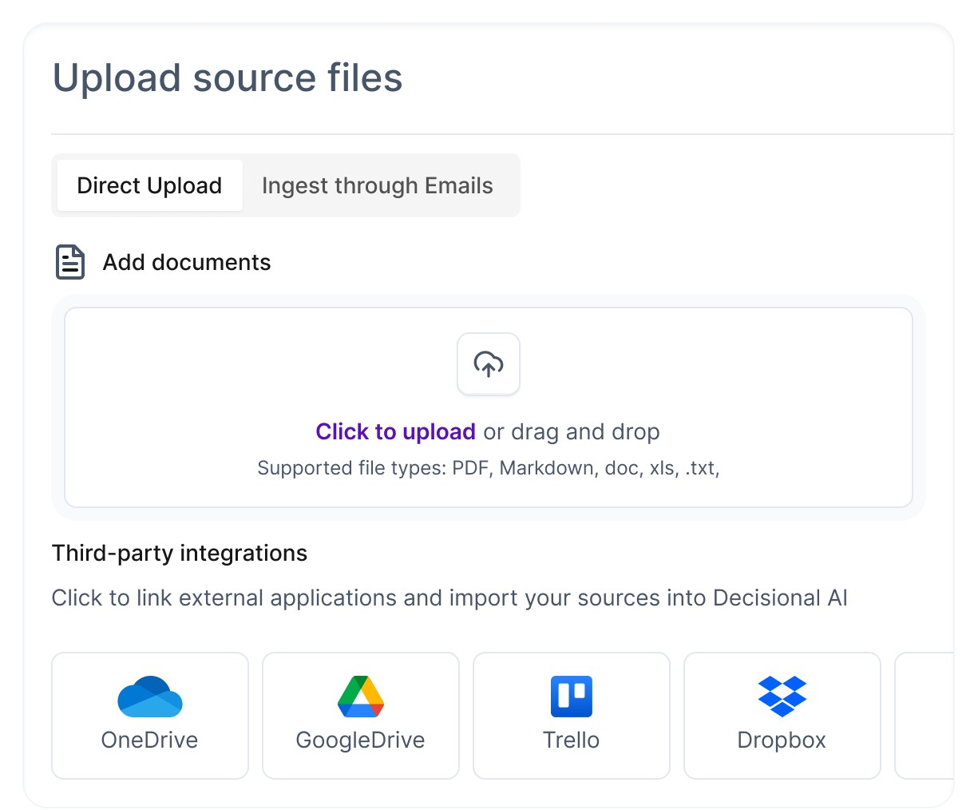This screenshot has height=810, width=978.
Task: Click the 'Click to link external applications' description
Action: coord(449,598)
